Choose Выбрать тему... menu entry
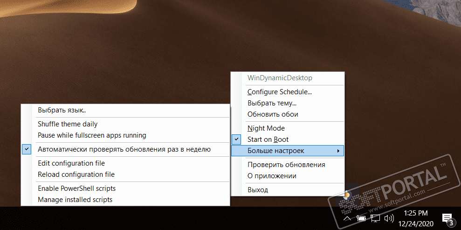This screenshot has height=230, width=461. coord(288,103)
